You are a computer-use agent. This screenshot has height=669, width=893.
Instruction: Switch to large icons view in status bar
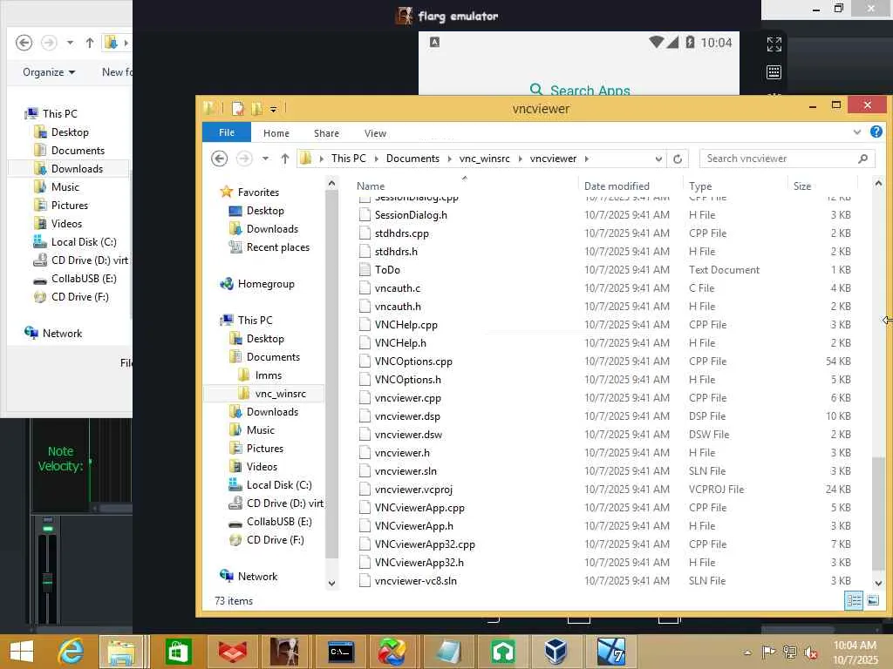click(x=872, y=600)
